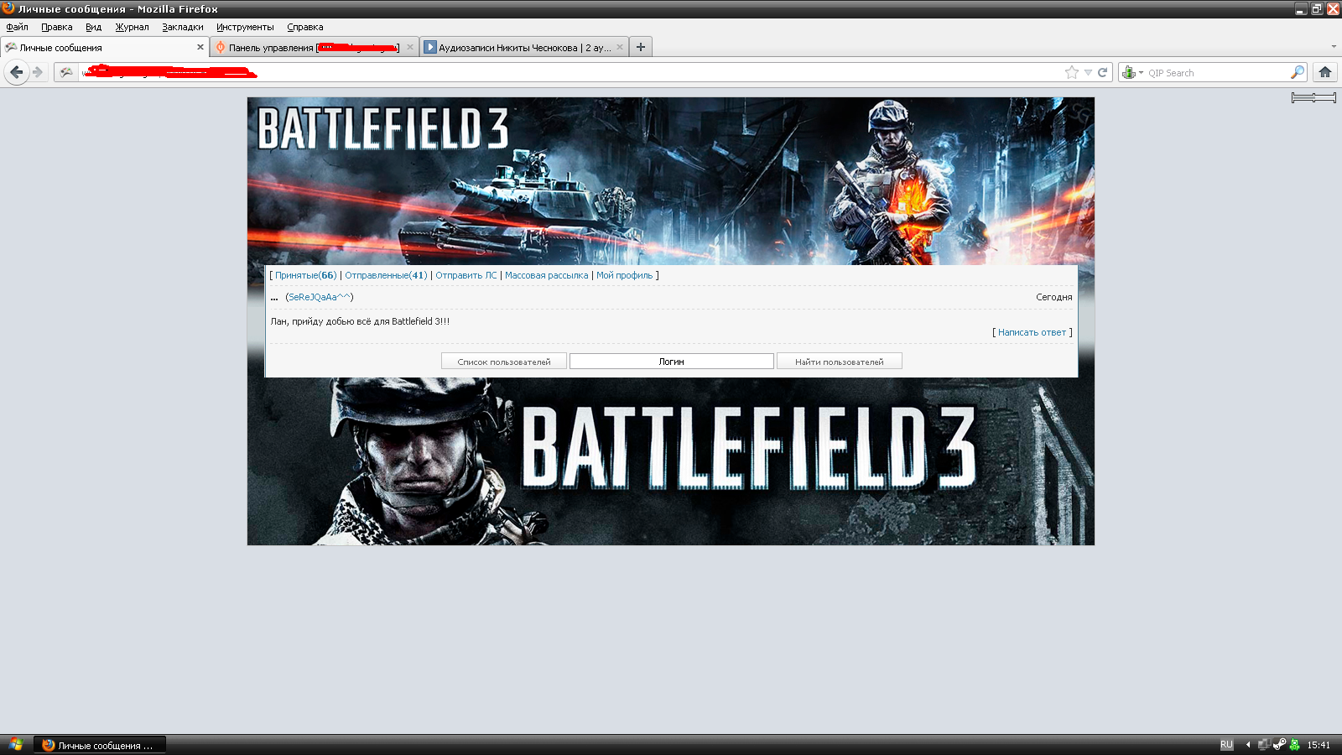Click the taskbar clock showing 15:41

coord(1319,745)
